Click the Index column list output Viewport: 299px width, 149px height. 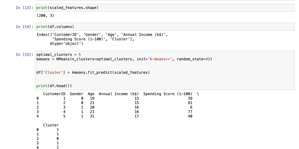tap(102, 35)
